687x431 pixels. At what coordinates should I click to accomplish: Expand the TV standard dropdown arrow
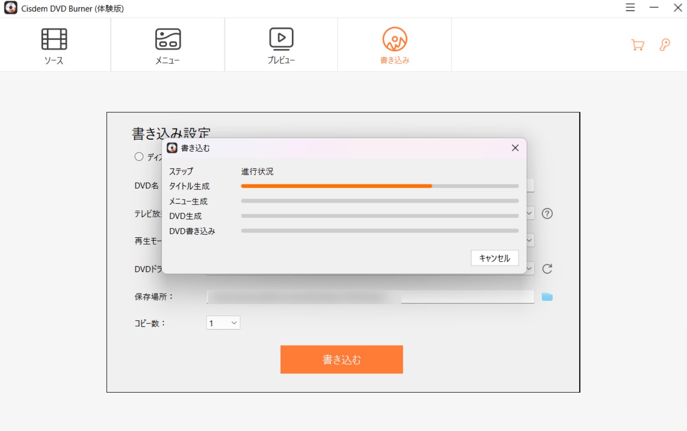click(529, 213)
